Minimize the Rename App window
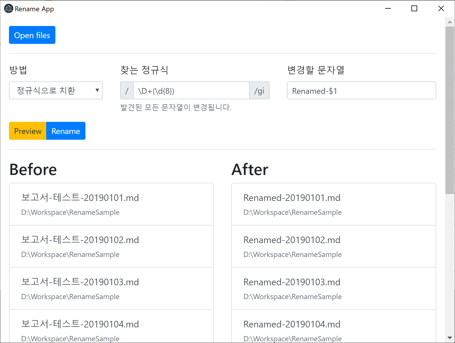The height and width of the screenshot is (343, 455). (x=388, y=9)
